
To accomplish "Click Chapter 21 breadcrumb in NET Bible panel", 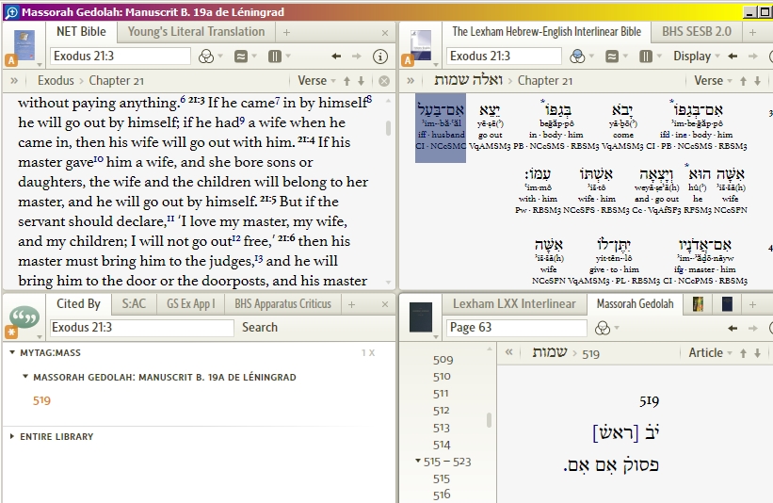I will 117,80.
